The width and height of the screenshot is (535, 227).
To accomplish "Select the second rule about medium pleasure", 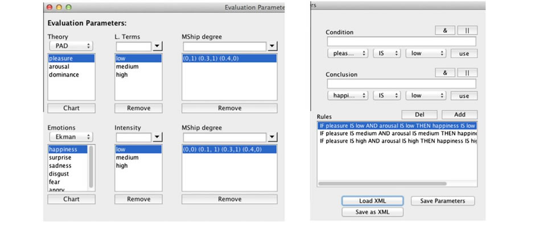I will (397, 133).
